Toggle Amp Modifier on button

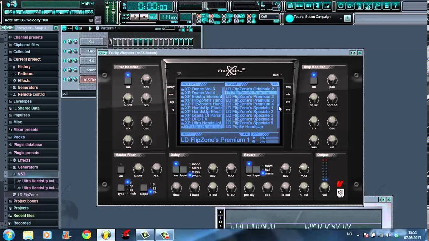coord(313,80)
